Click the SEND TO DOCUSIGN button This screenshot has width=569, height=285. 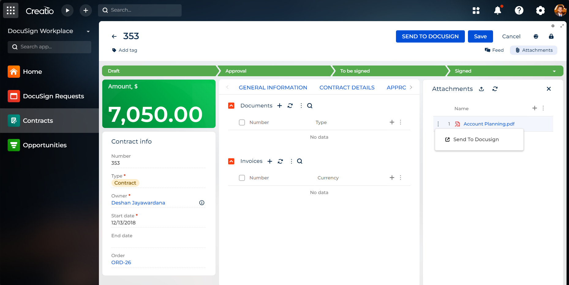[430, 36]
